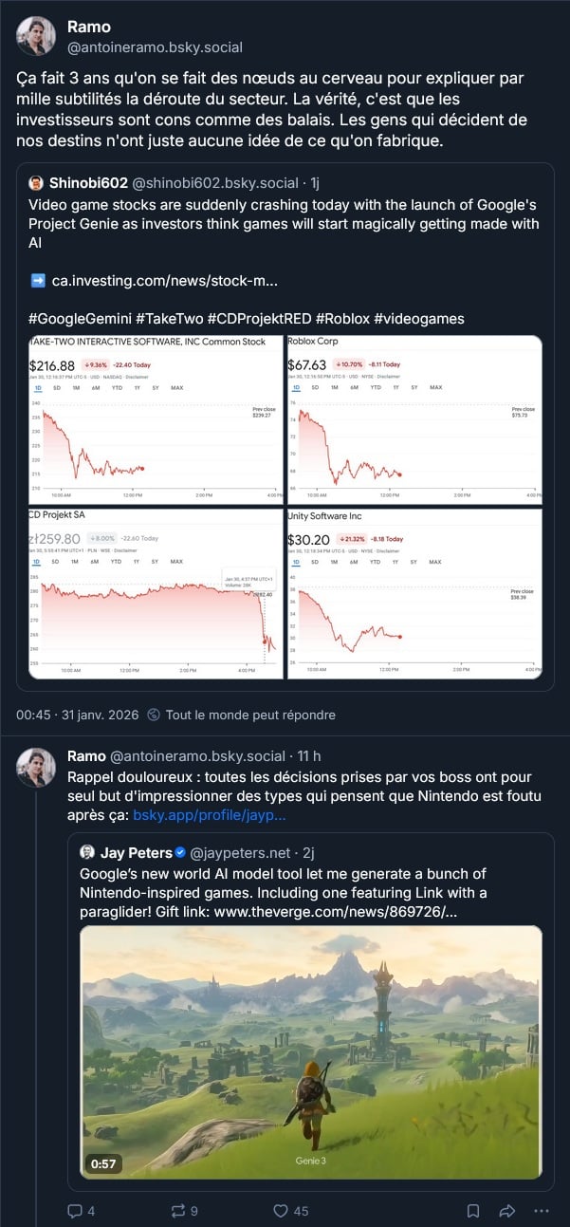570x1227 pixels.
Task: Like the post with heart icon
Action: tap(280, 1211)
